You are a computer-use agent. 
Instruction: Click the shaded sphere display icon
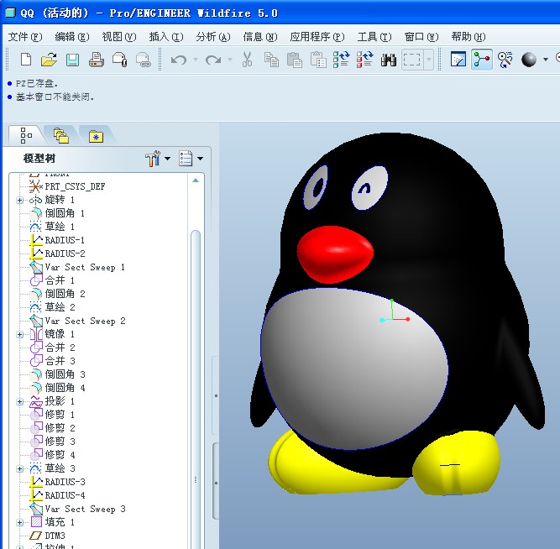(529, 60)
